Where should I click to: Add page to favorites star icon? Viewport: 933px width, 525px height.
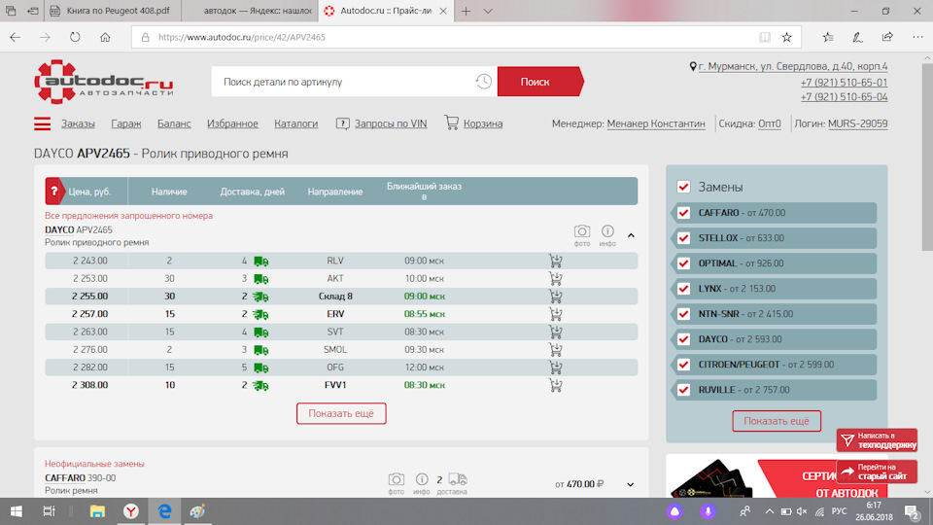tap(786, 37)
